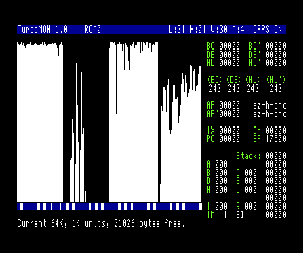Click the M:4 mode indicator
The image size is (303, 253).
(238, 30)
